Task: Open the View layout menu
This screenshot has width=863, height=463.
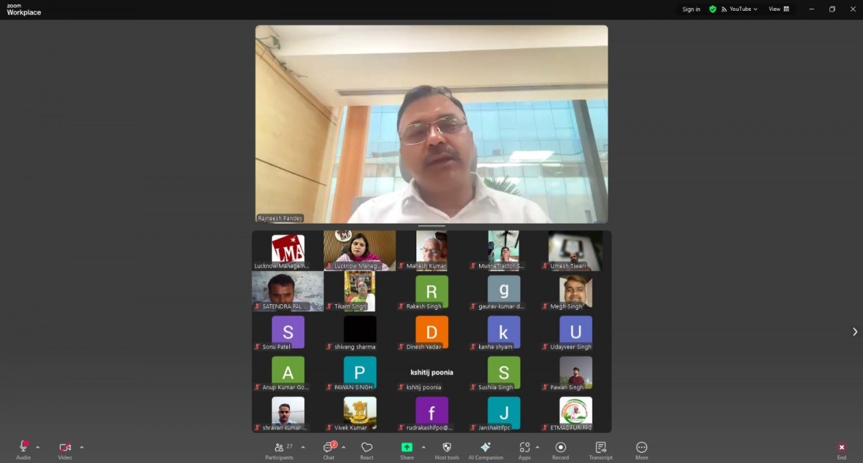Action: coord(779,9)
